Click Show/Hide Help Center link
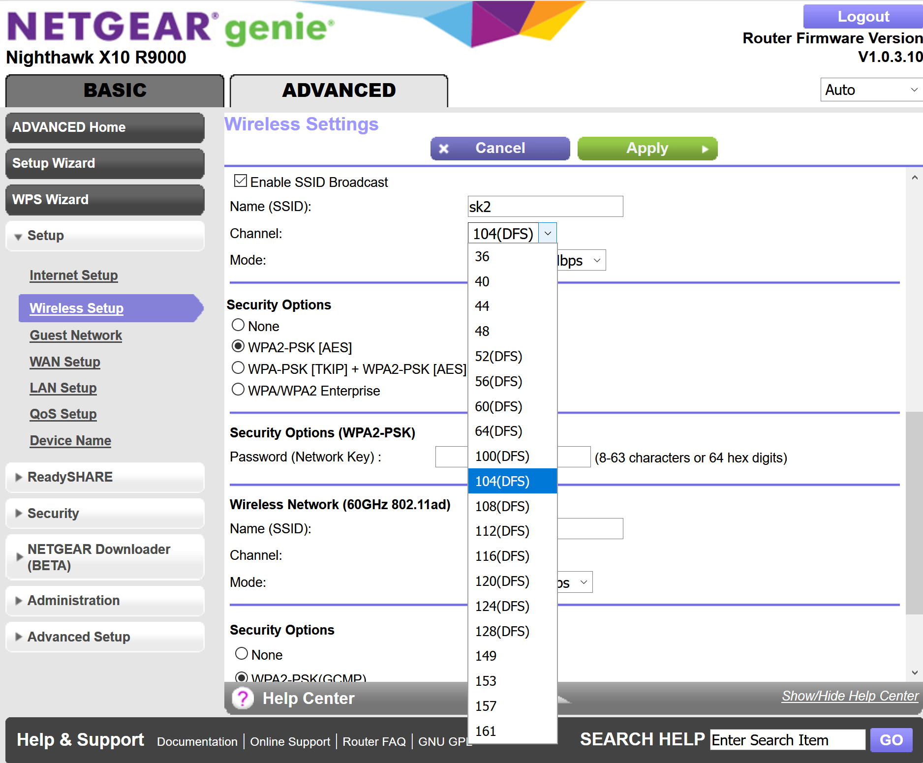The width and height of the screenshot is (923, 763). pos(850,696)
